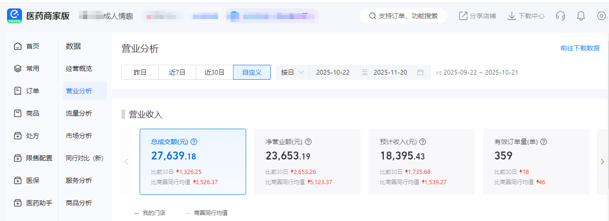Open the calendar icon in date range
Screen dimensions: 609x221
pyautogui.click(x=420, y=72)
